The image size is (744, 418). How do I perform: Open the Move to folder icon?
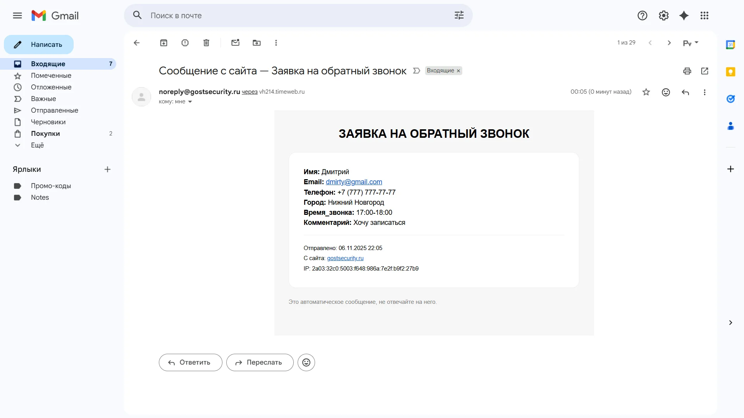257,43
